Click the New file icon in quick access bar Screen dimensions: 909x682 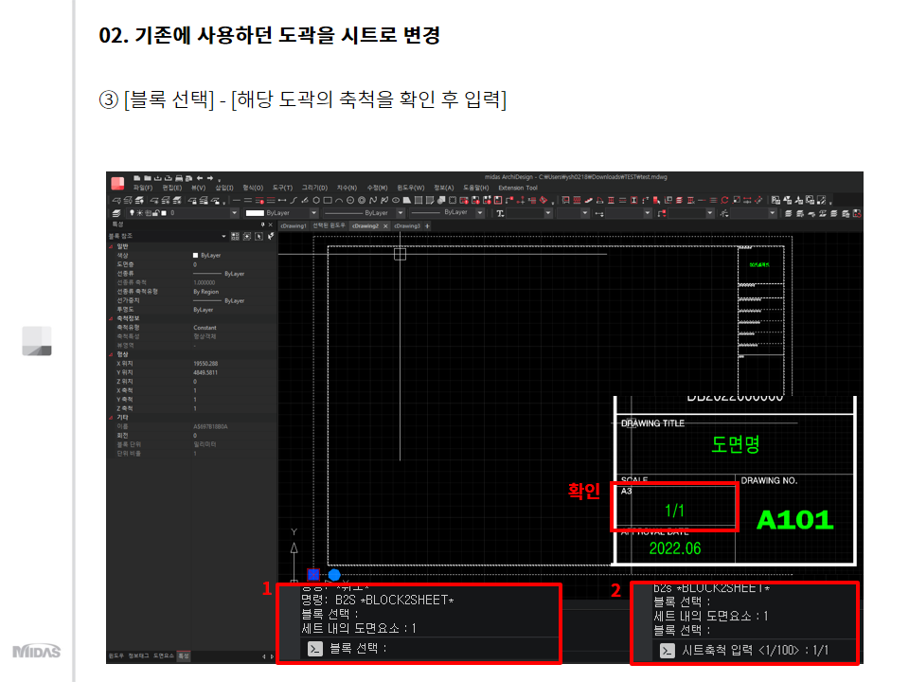(x=136, y=177)
